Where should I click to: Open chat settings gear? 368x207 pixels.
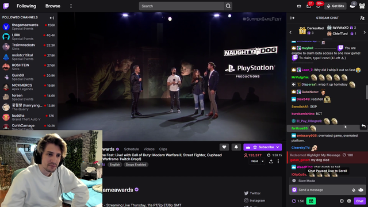(x=342, y=201)
